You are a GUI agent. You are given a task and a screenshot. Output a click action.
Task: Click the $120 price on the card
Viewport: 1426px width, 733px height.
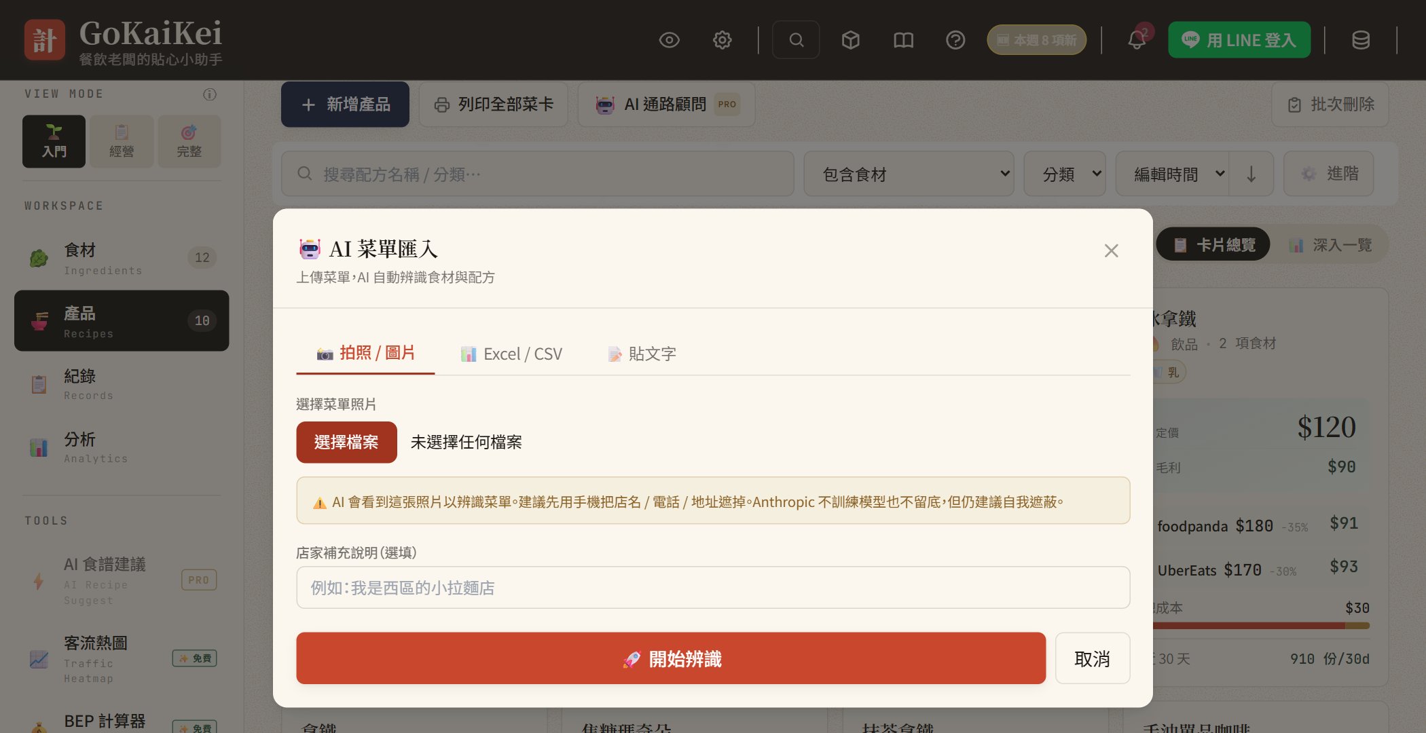tap(1326, 427)
